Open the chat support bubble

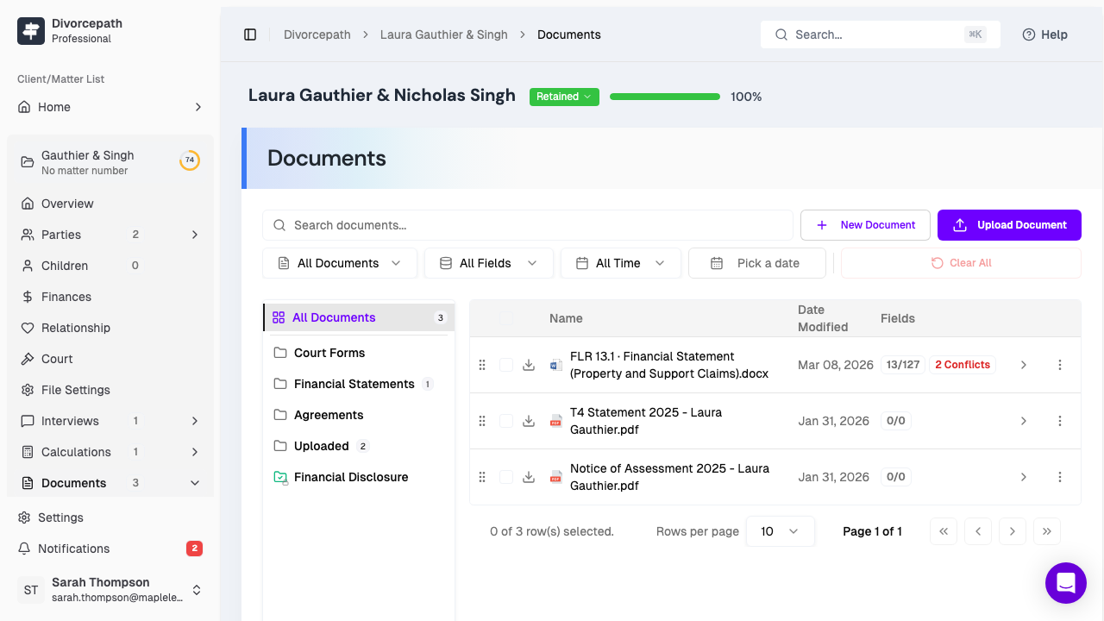point(1066,583)
